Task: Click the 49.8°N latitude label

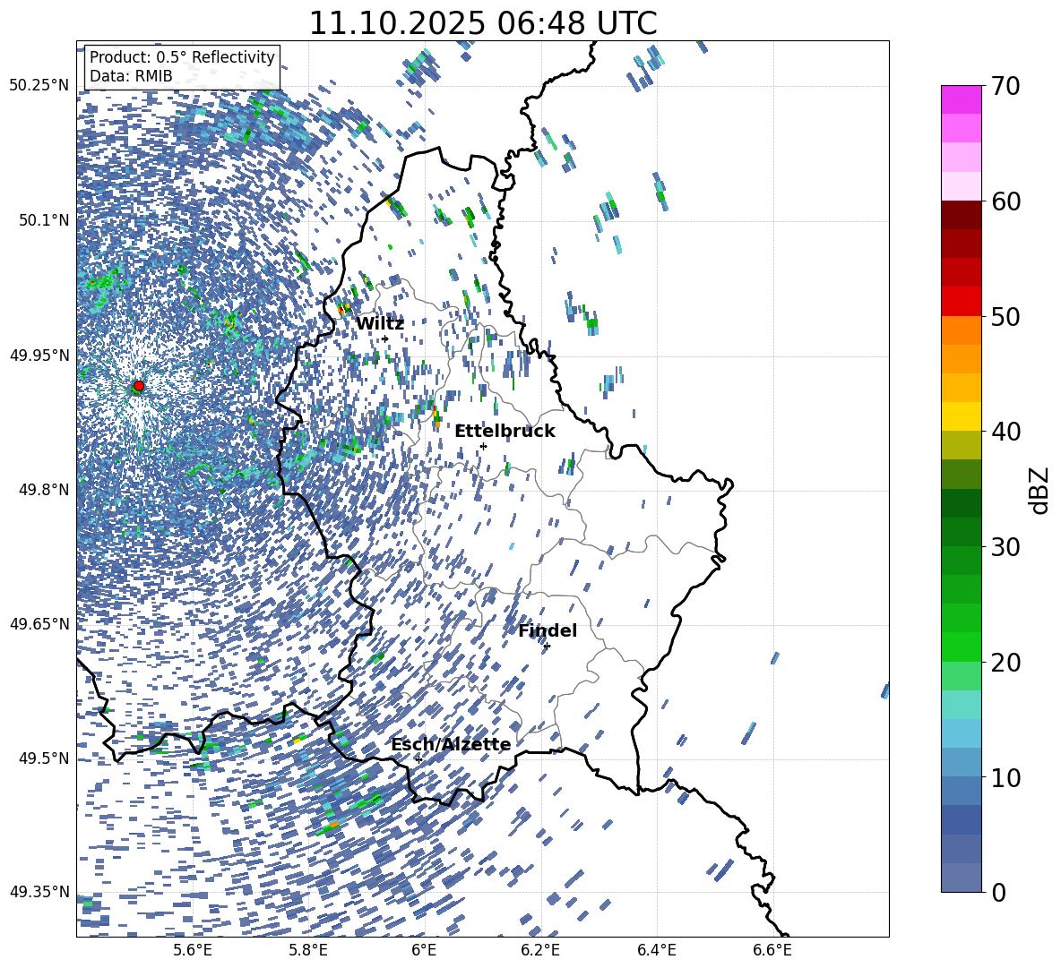Action: point(43,490)
